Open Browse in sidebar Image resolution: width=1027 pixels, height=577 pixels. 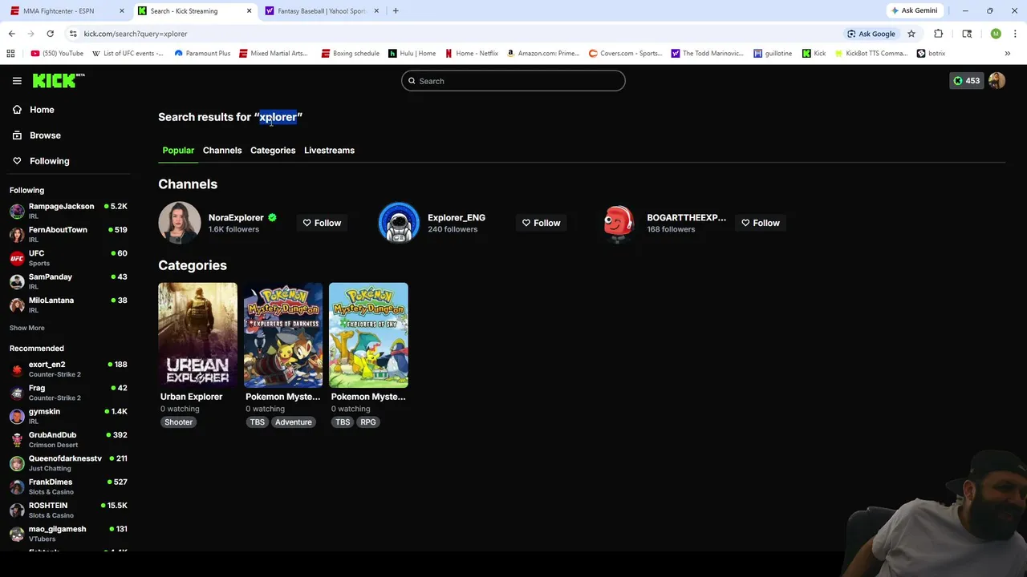[x=45, y=135]
